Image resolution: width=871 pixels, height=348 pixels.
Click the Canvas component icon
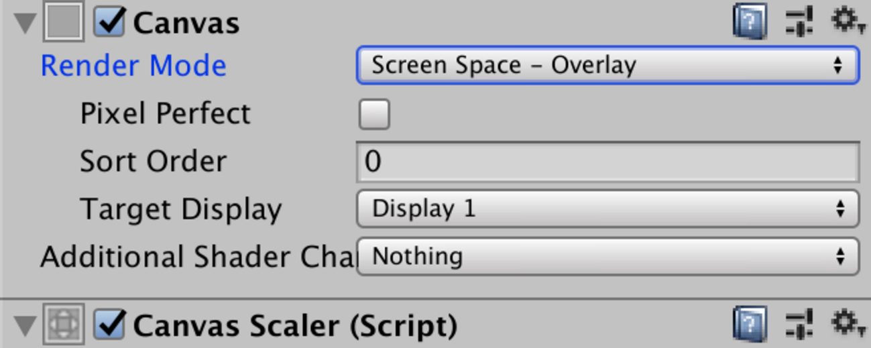(x=63, y=23)
